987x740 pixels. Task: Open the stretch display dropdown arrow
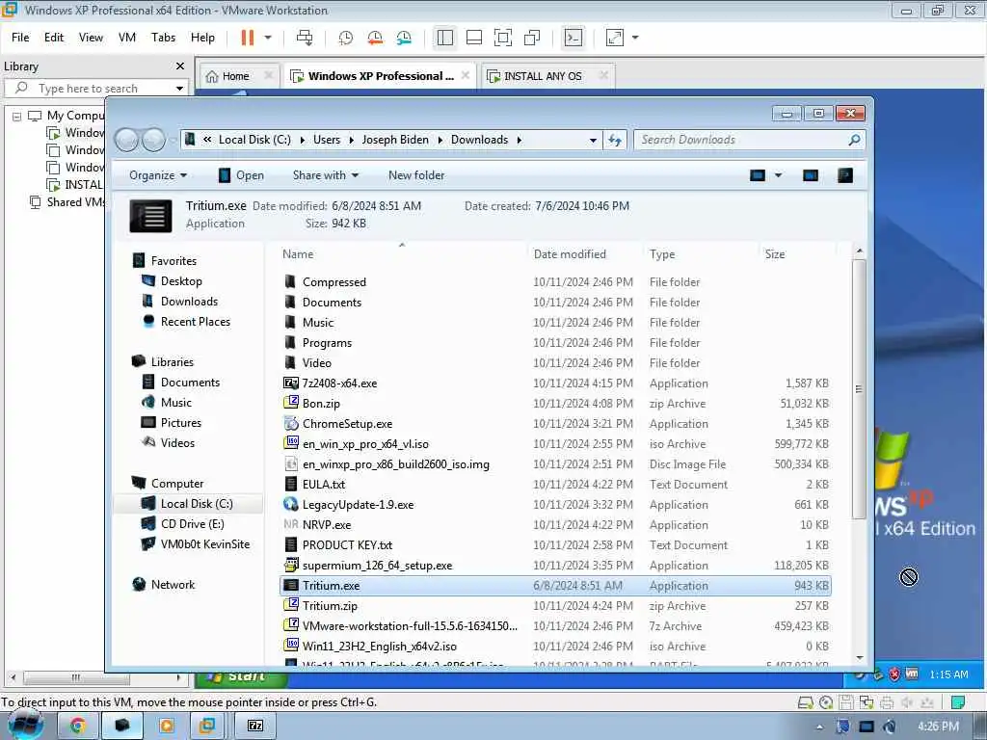coord(635,38)
